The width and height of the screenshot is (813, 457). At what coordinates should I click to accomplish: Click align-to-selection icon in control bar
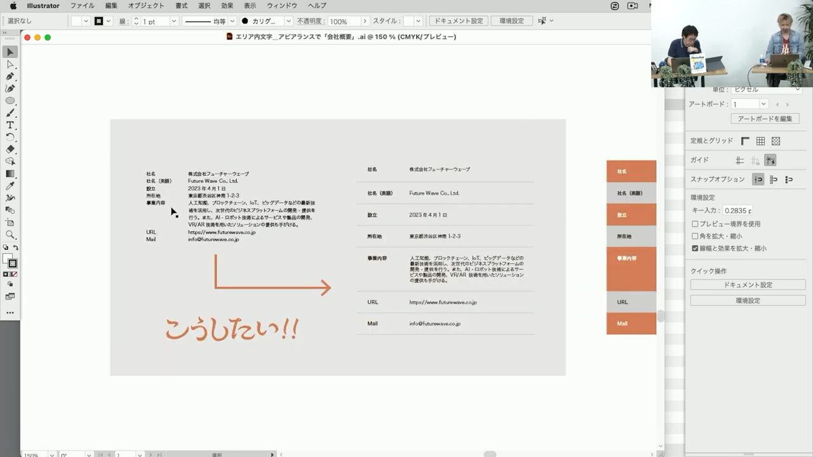click(542, 21)
